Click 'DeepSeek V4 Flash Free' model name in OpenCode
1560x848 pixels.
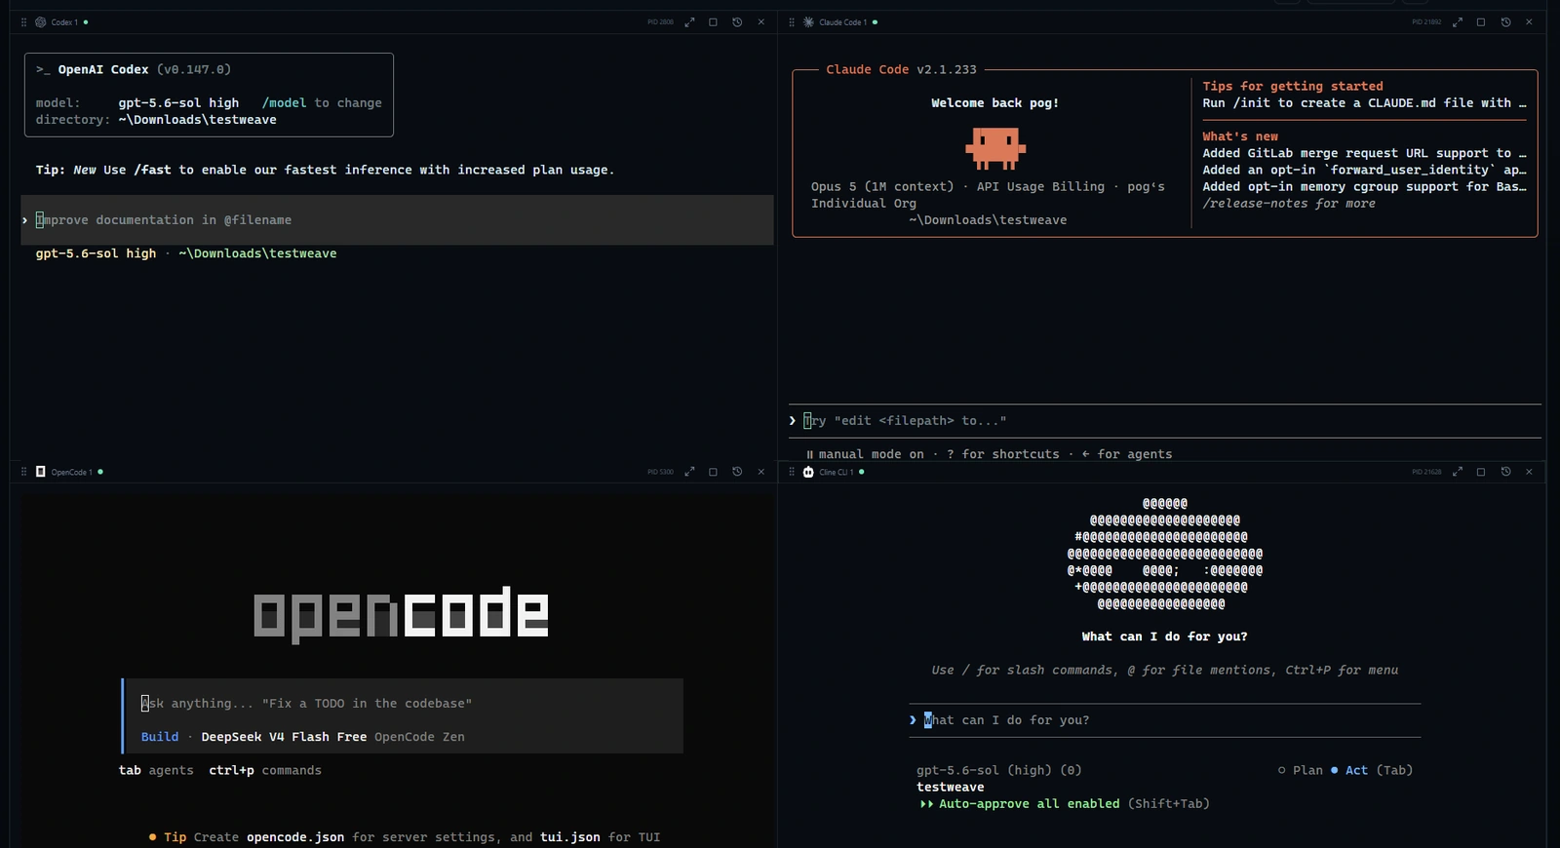284,737
